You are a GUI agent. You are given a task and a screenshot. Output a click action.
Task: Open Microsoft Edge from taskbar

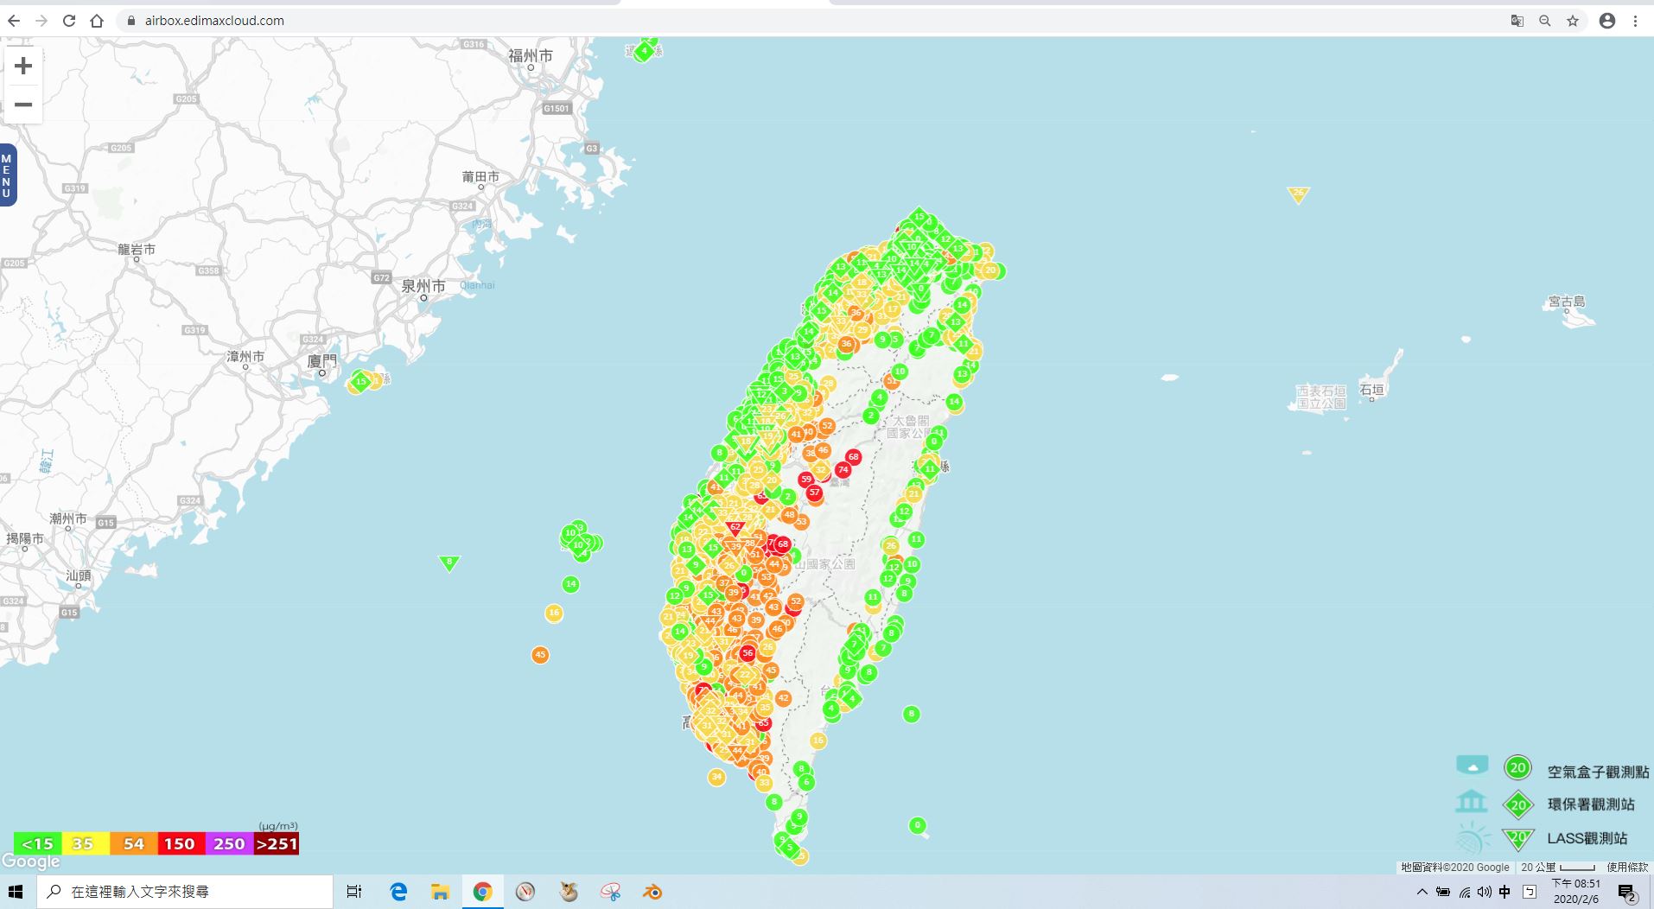coord(398,892)
